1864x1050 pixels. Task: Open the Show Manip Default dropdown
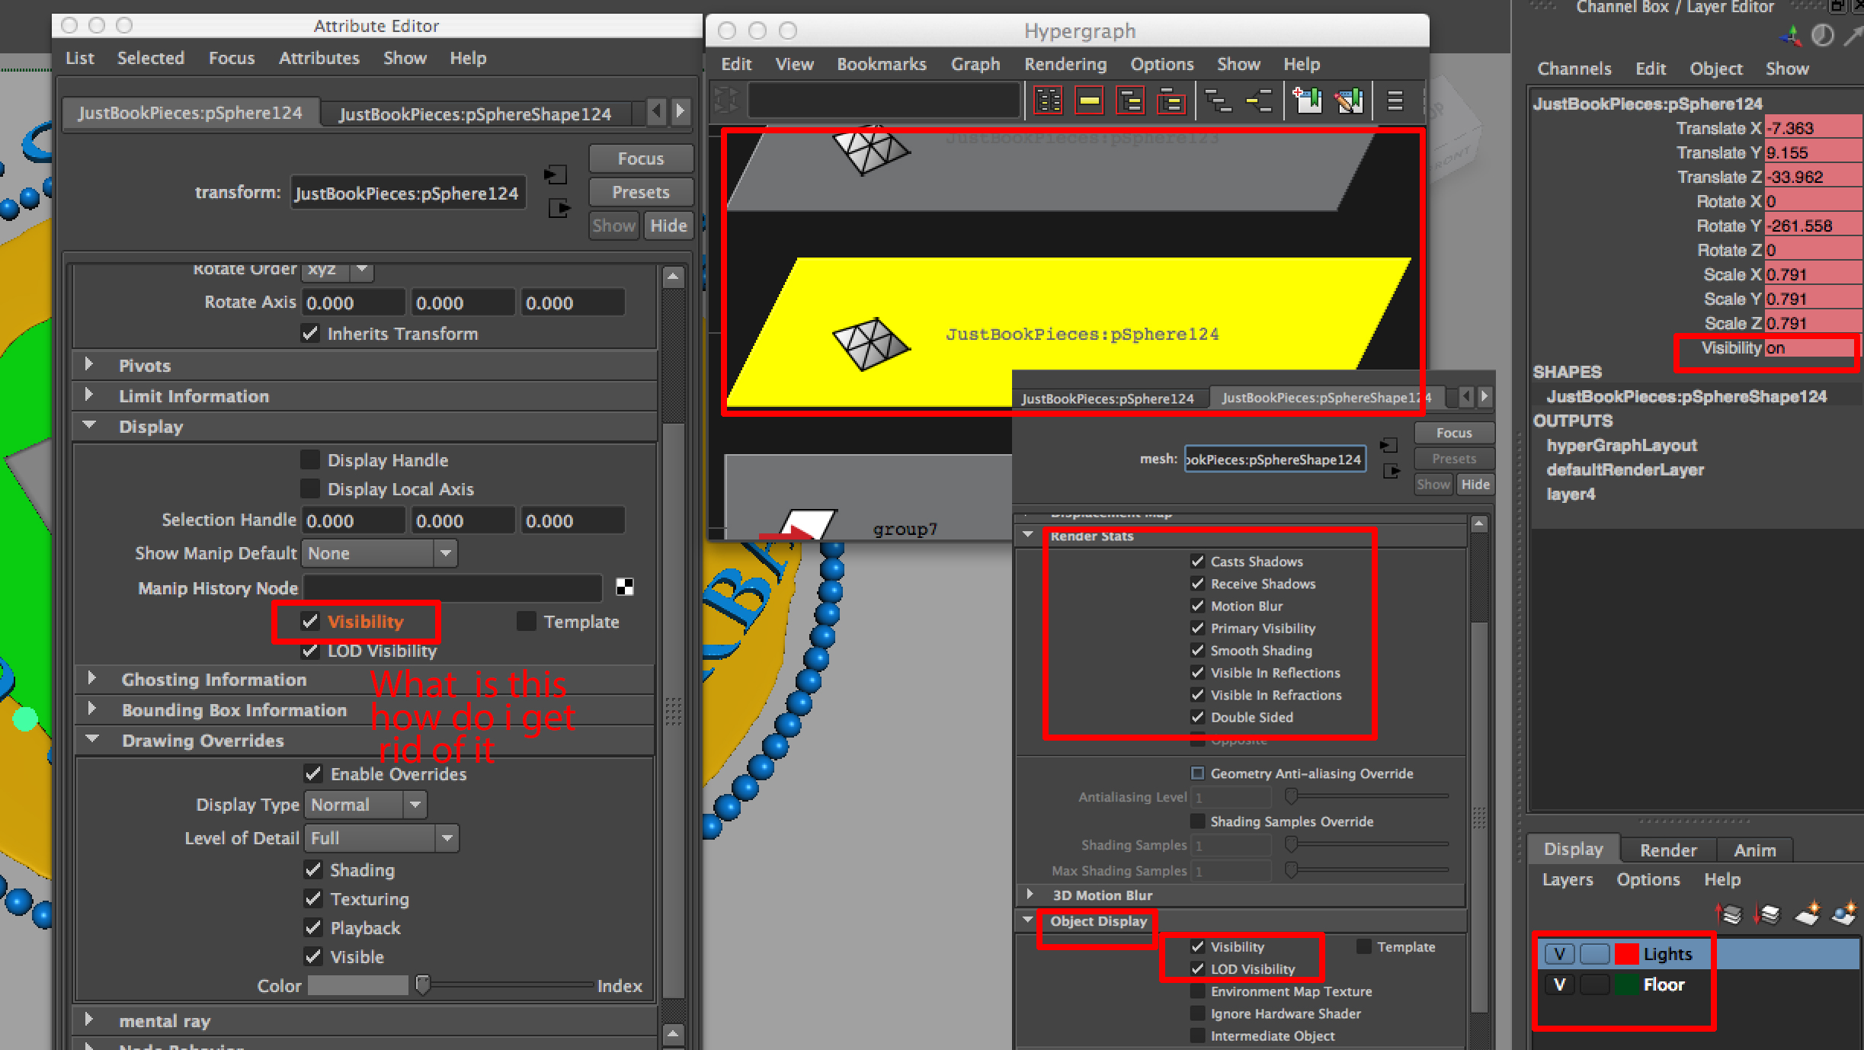379,553
